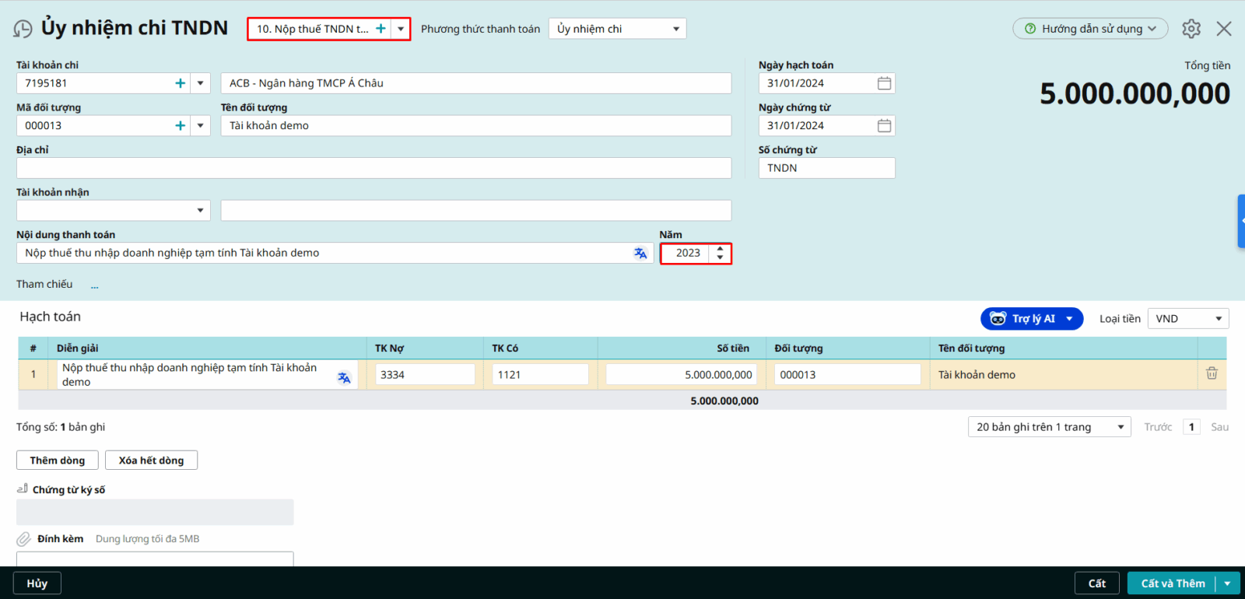Click translate icon in Diễn giải cell

coord(344,378)
